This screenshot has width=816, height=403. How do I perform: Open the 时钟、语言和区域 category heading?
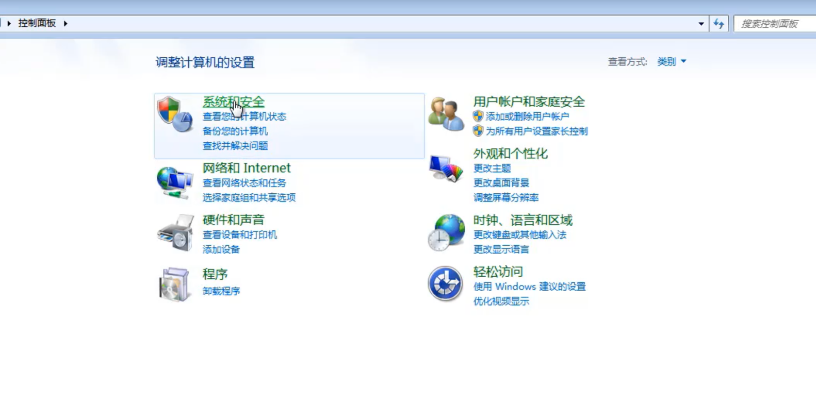(523, 220)
